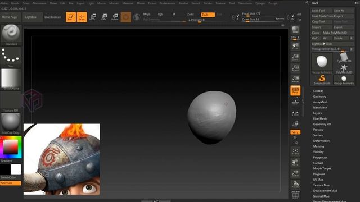The height and width of the screenshot is (202, 360).
Task: Click the Rotate view icon in right shelf
Action: point(295,185)
